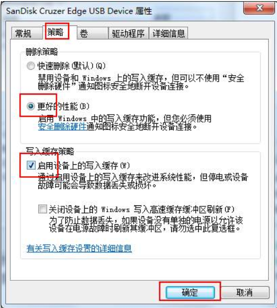Close the SanDisk properties dialog
This screenshot has height=308, width=277.
pyautogui.click(x=259, y=8)
